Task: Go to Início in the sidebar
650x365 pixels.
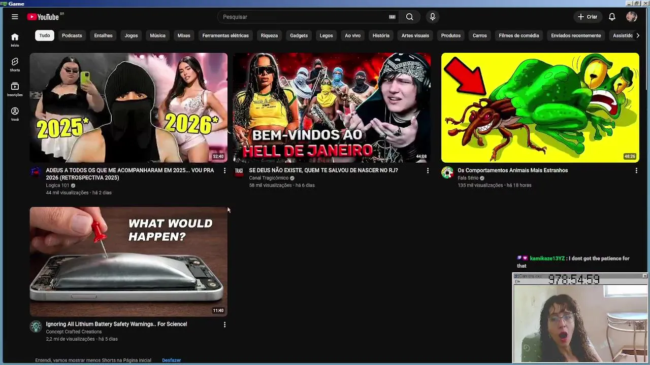Action: click(x=15, y=40)
